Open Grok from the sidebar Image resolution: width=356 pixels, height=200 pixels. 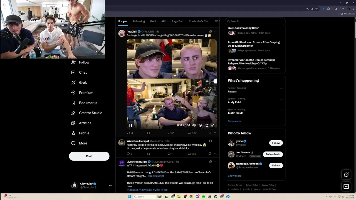tap(79, 82)
